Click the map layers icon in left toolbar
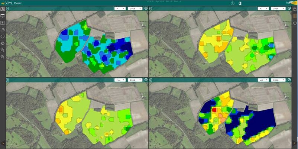 (x=3, y=9)
